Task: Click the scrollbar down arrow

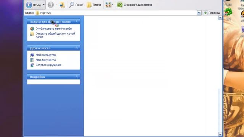Action: [x=220, y=134]
